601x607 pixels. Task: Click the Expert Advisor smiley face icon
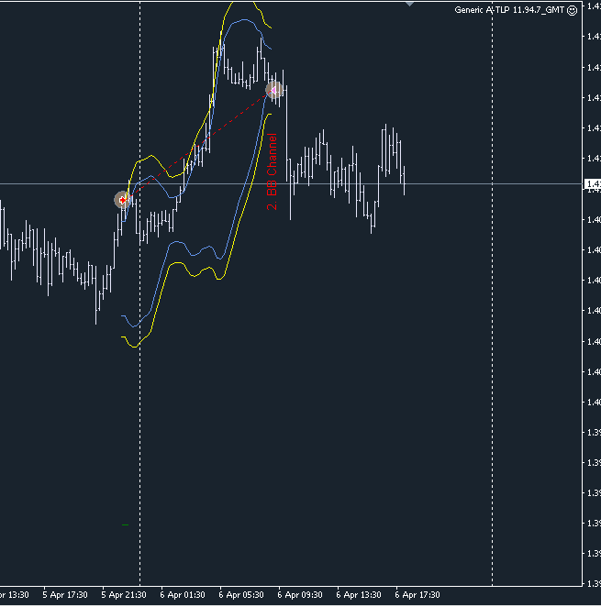click(x=572, y=10)
